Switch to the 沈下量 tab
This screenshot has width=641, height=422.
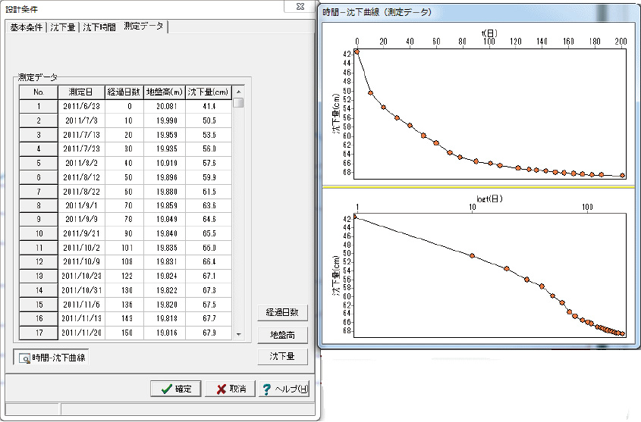[x=62, y=27]
